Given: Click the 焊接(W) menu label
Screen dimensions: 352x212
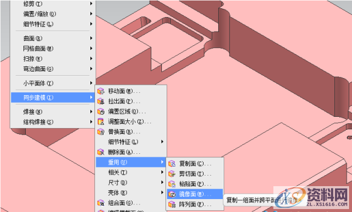Looking at the screenshot, I should point(33,112).
